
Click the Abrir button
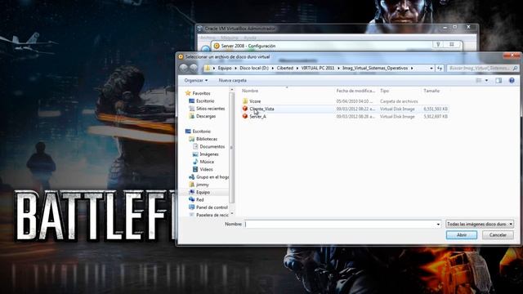pos(462,235)
